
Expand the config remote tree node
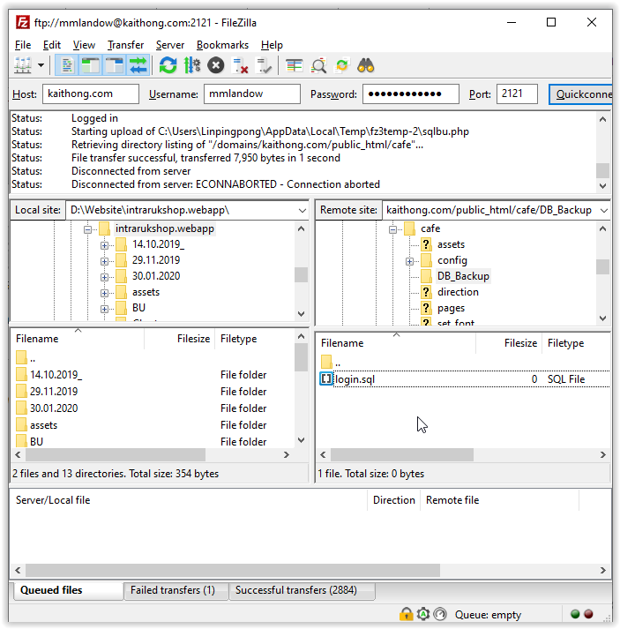(x=409, y=261)
